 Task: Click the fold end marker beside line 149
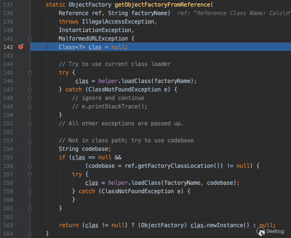coord(30,106)
